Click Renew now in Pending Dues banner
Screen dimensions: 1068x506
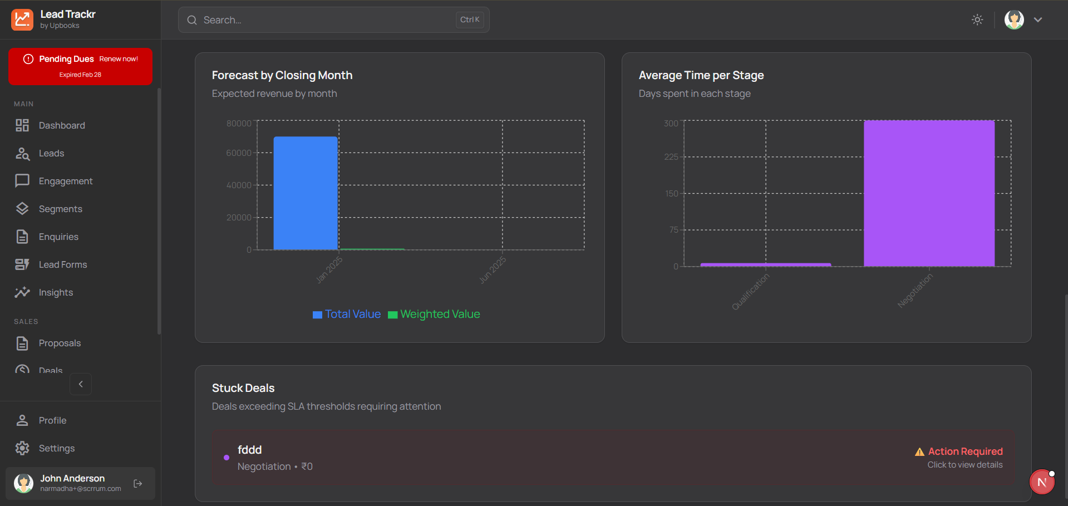(x=118, y=58)
